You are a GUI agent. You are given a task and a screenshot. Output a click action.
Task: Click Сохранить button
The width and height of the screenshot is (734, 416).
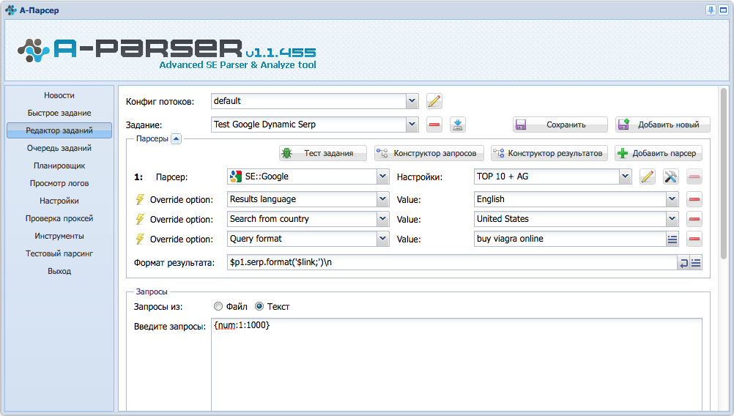coord(560,125)
